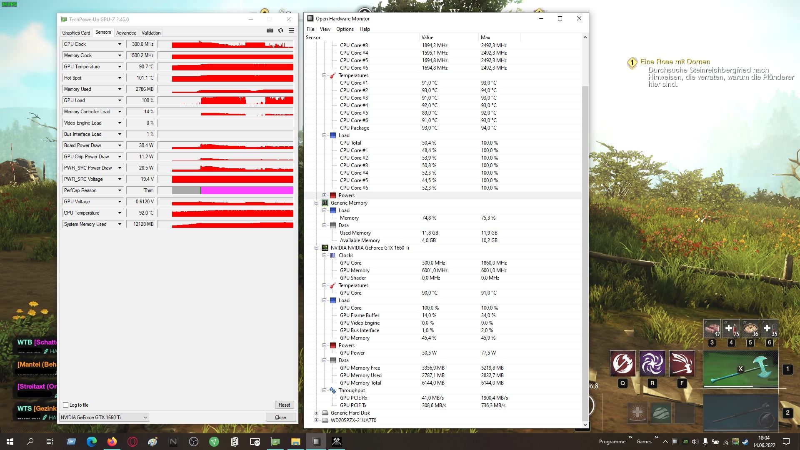Click the Sensor column header
Viewport: 800px width, 450px height.
[x=362, y=37]
